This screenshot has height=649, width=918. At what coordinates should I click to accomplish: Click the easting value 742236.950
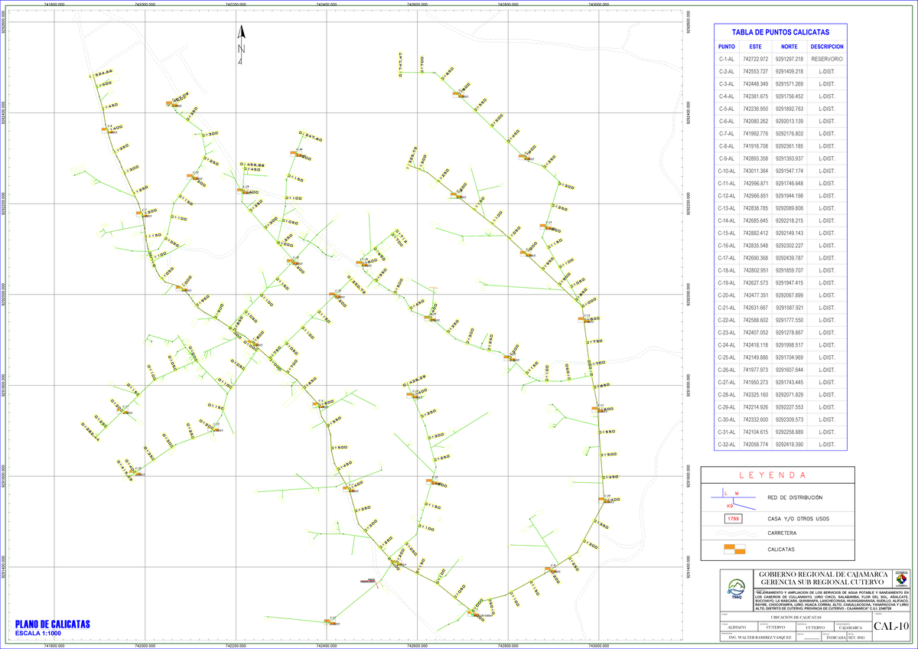point(756,108)
